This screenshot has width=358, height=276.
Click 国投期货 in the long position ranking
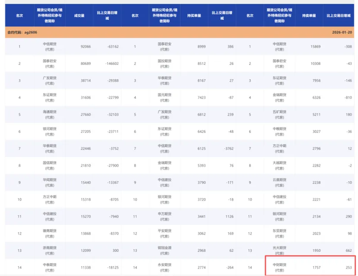coord(165,64)
